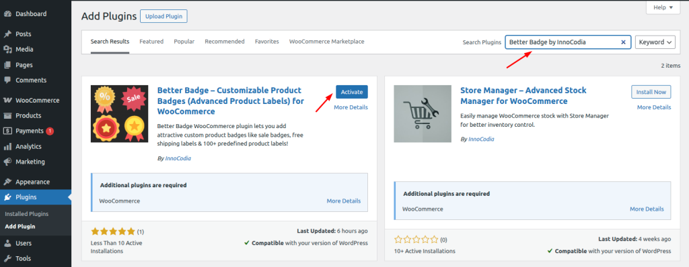Click the Marketing megaphone icon
Screen dimensions: 689x267
tap(7, 162)
